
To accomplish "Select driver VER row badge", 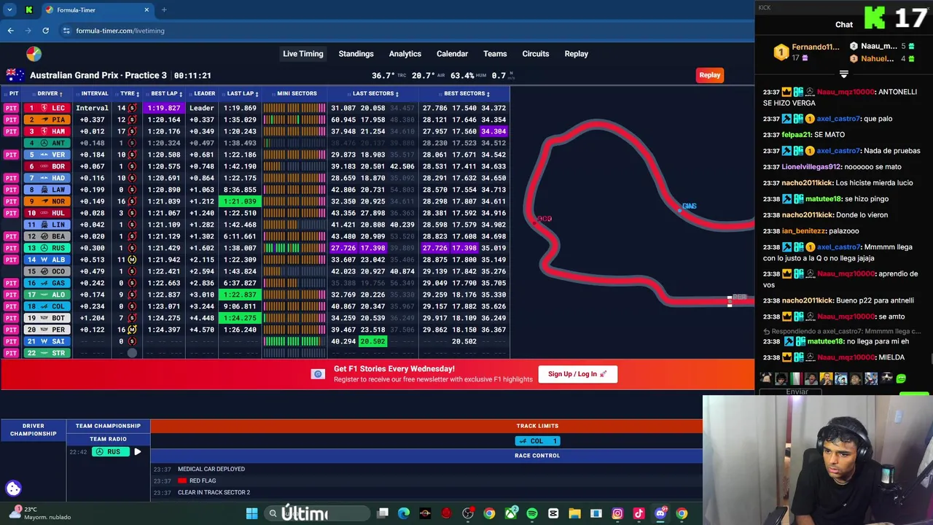I will tap(47, 155).
